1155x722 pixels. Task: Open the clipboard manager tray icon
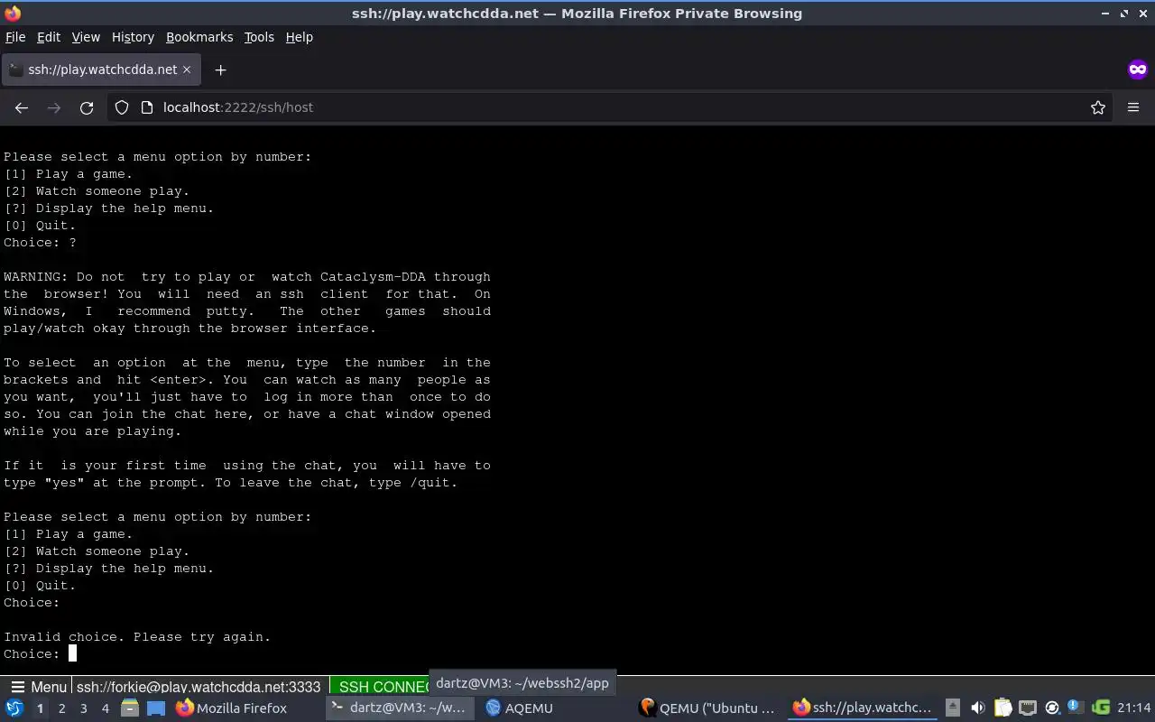tap(1003, 708)
